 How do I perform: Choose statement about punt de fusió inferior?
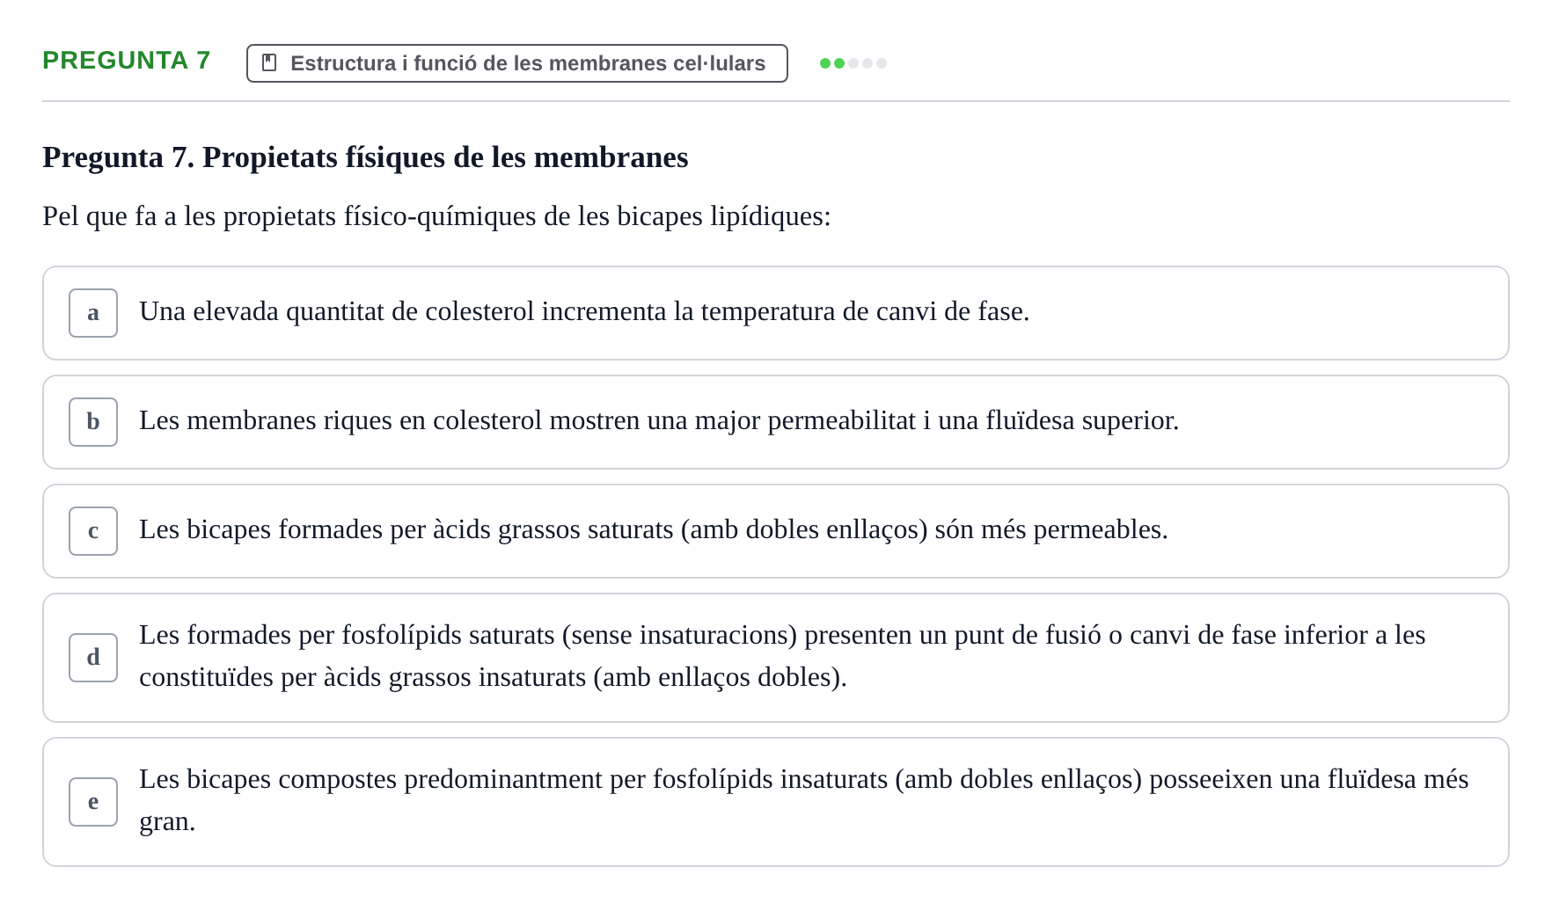coord(776,658)
